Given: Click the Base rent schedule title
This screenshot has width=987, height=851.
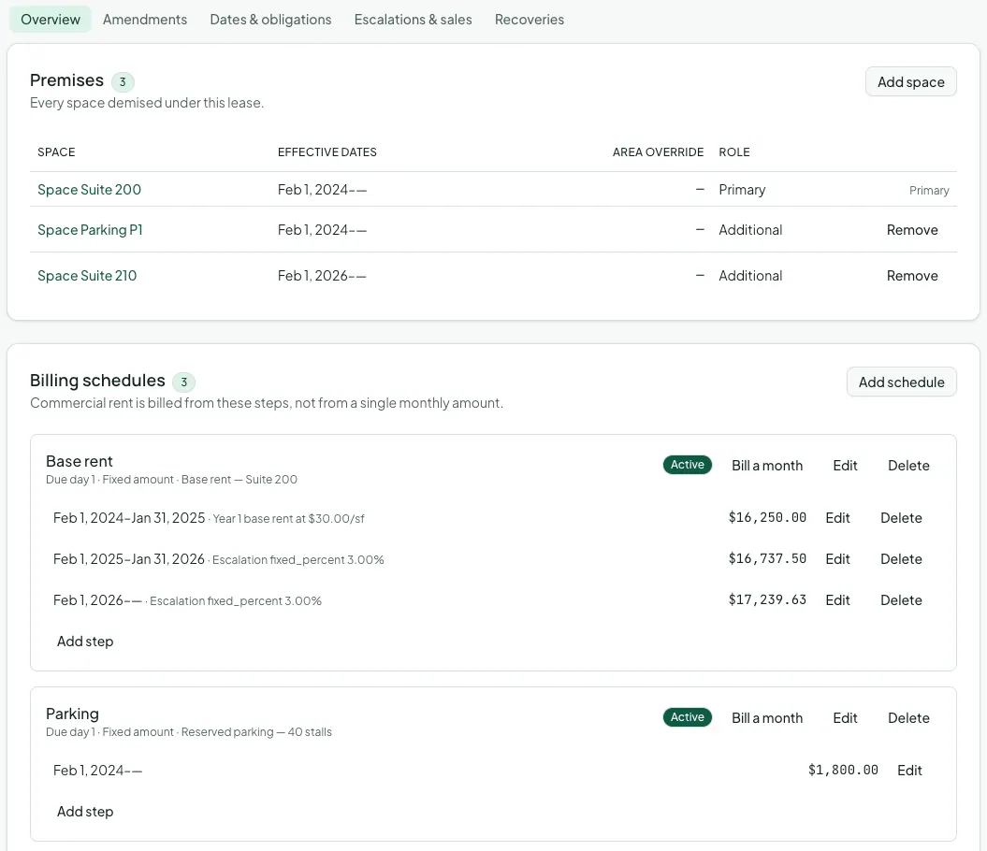Looking at the screenshot, I should (80, 461).
